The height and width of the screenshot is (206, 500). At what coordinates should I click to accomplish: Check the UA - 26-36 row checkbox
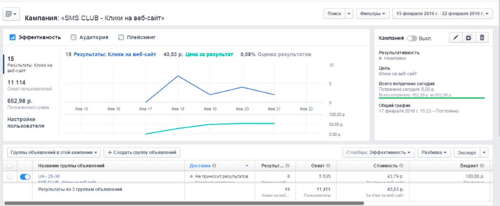click(x=10, y=177)
